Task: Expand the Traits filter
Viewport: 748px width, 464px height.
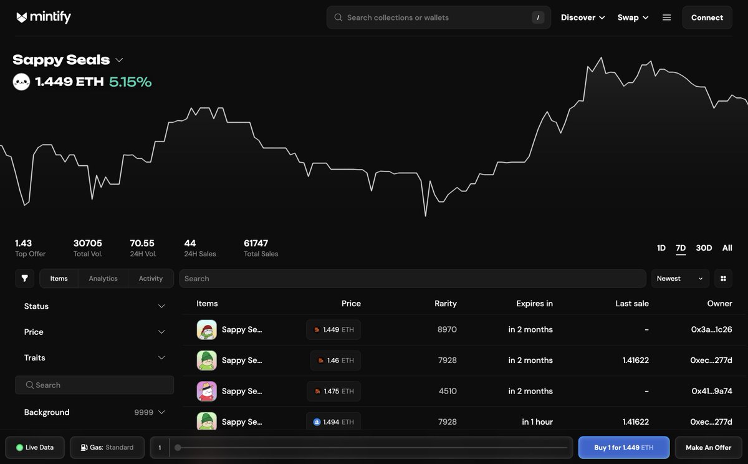Action: click(95, 357)
